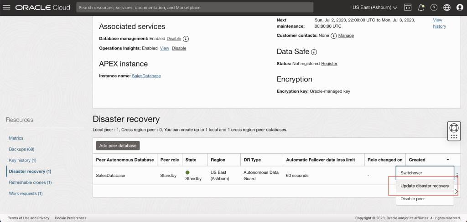Click the Add peer database button

[x=118, y=146]
